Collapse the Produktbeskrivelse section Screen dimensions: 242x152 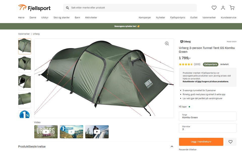pyautogui.click(x=172, y=146)
